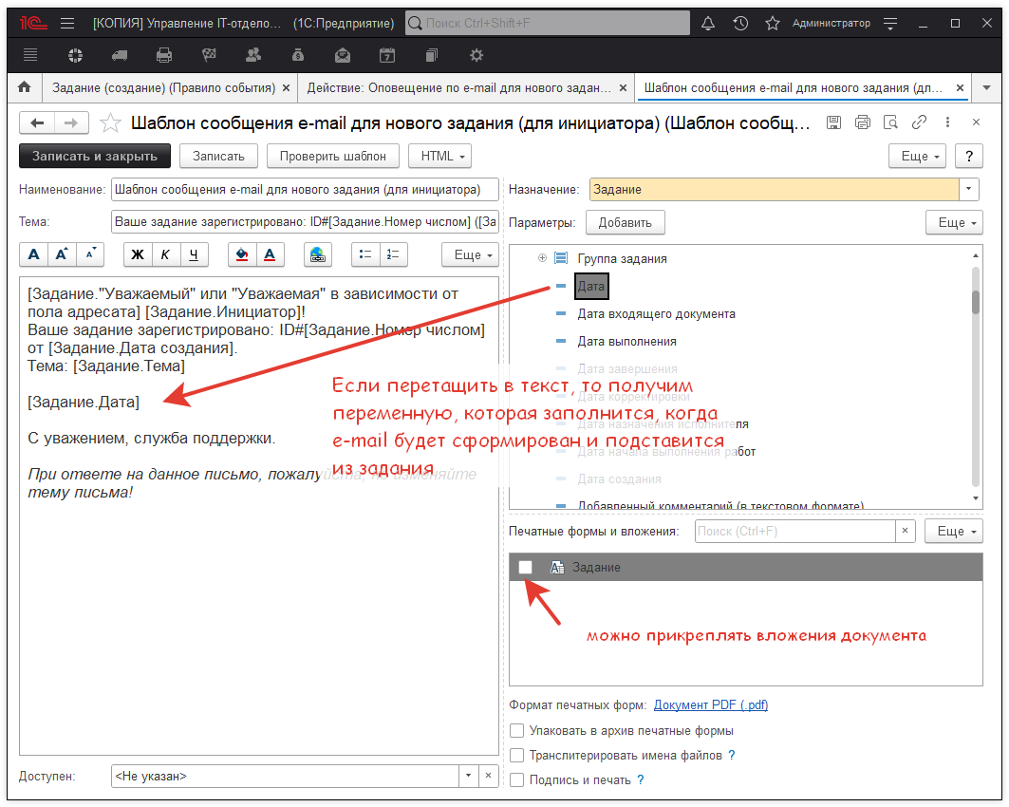Enable 'Транслитерировать имена файлов'
The height and width of the screenshot is (807, 1009).
click(x=516, y=753)
